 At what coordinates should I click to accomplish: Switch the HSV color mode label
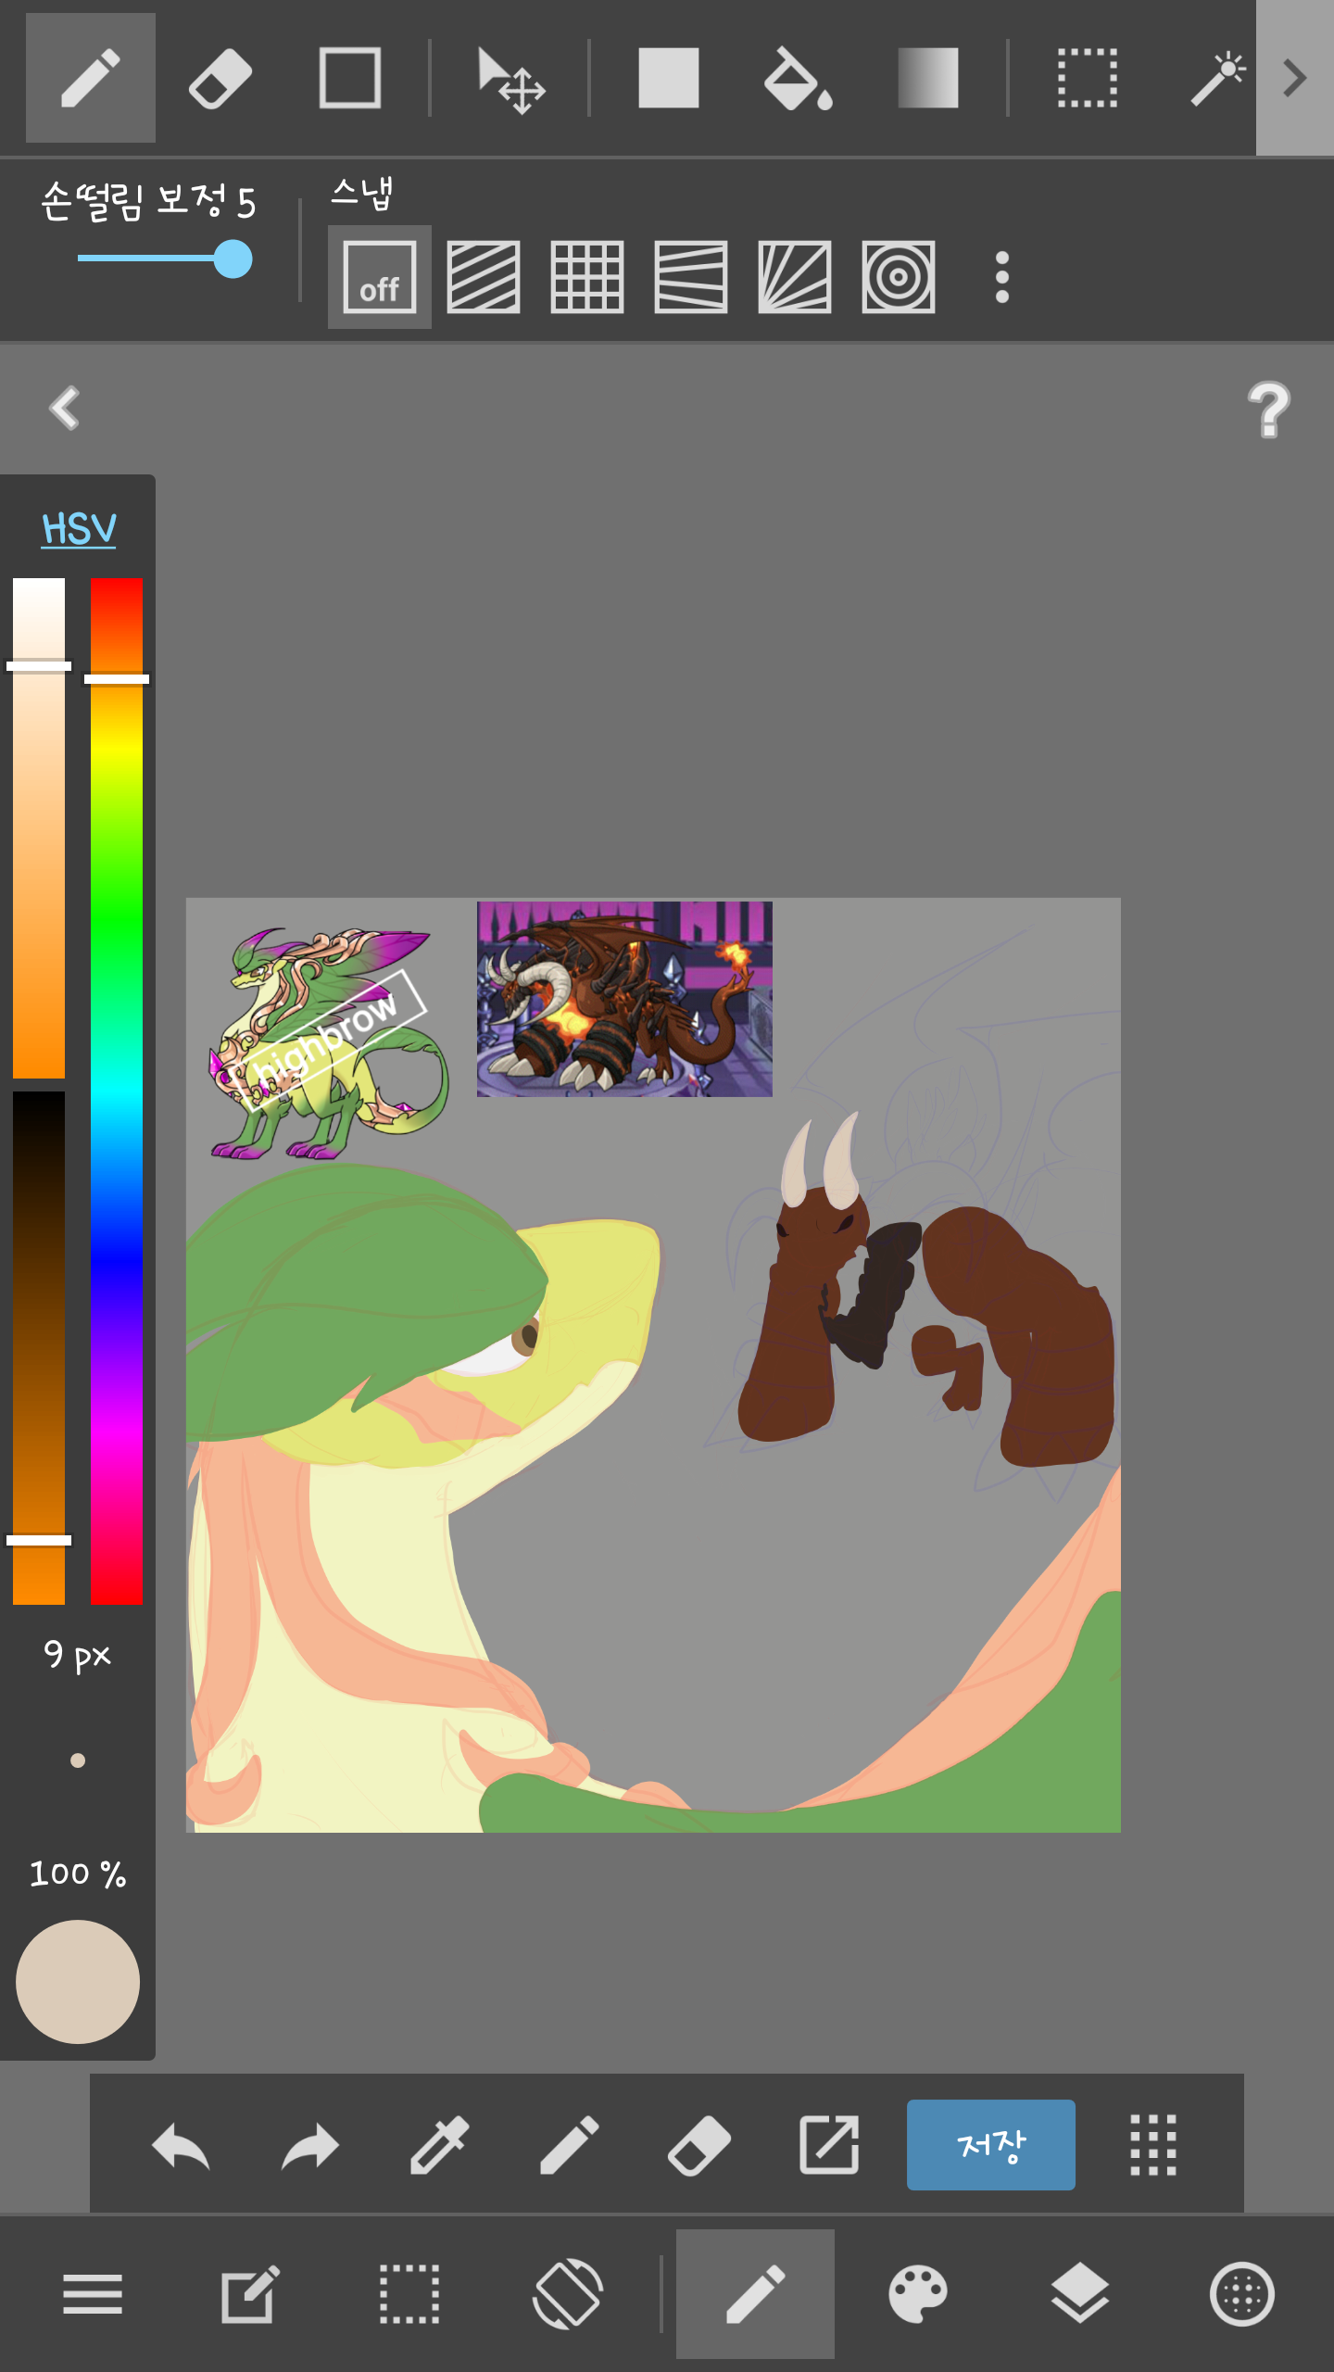(79, 529)
